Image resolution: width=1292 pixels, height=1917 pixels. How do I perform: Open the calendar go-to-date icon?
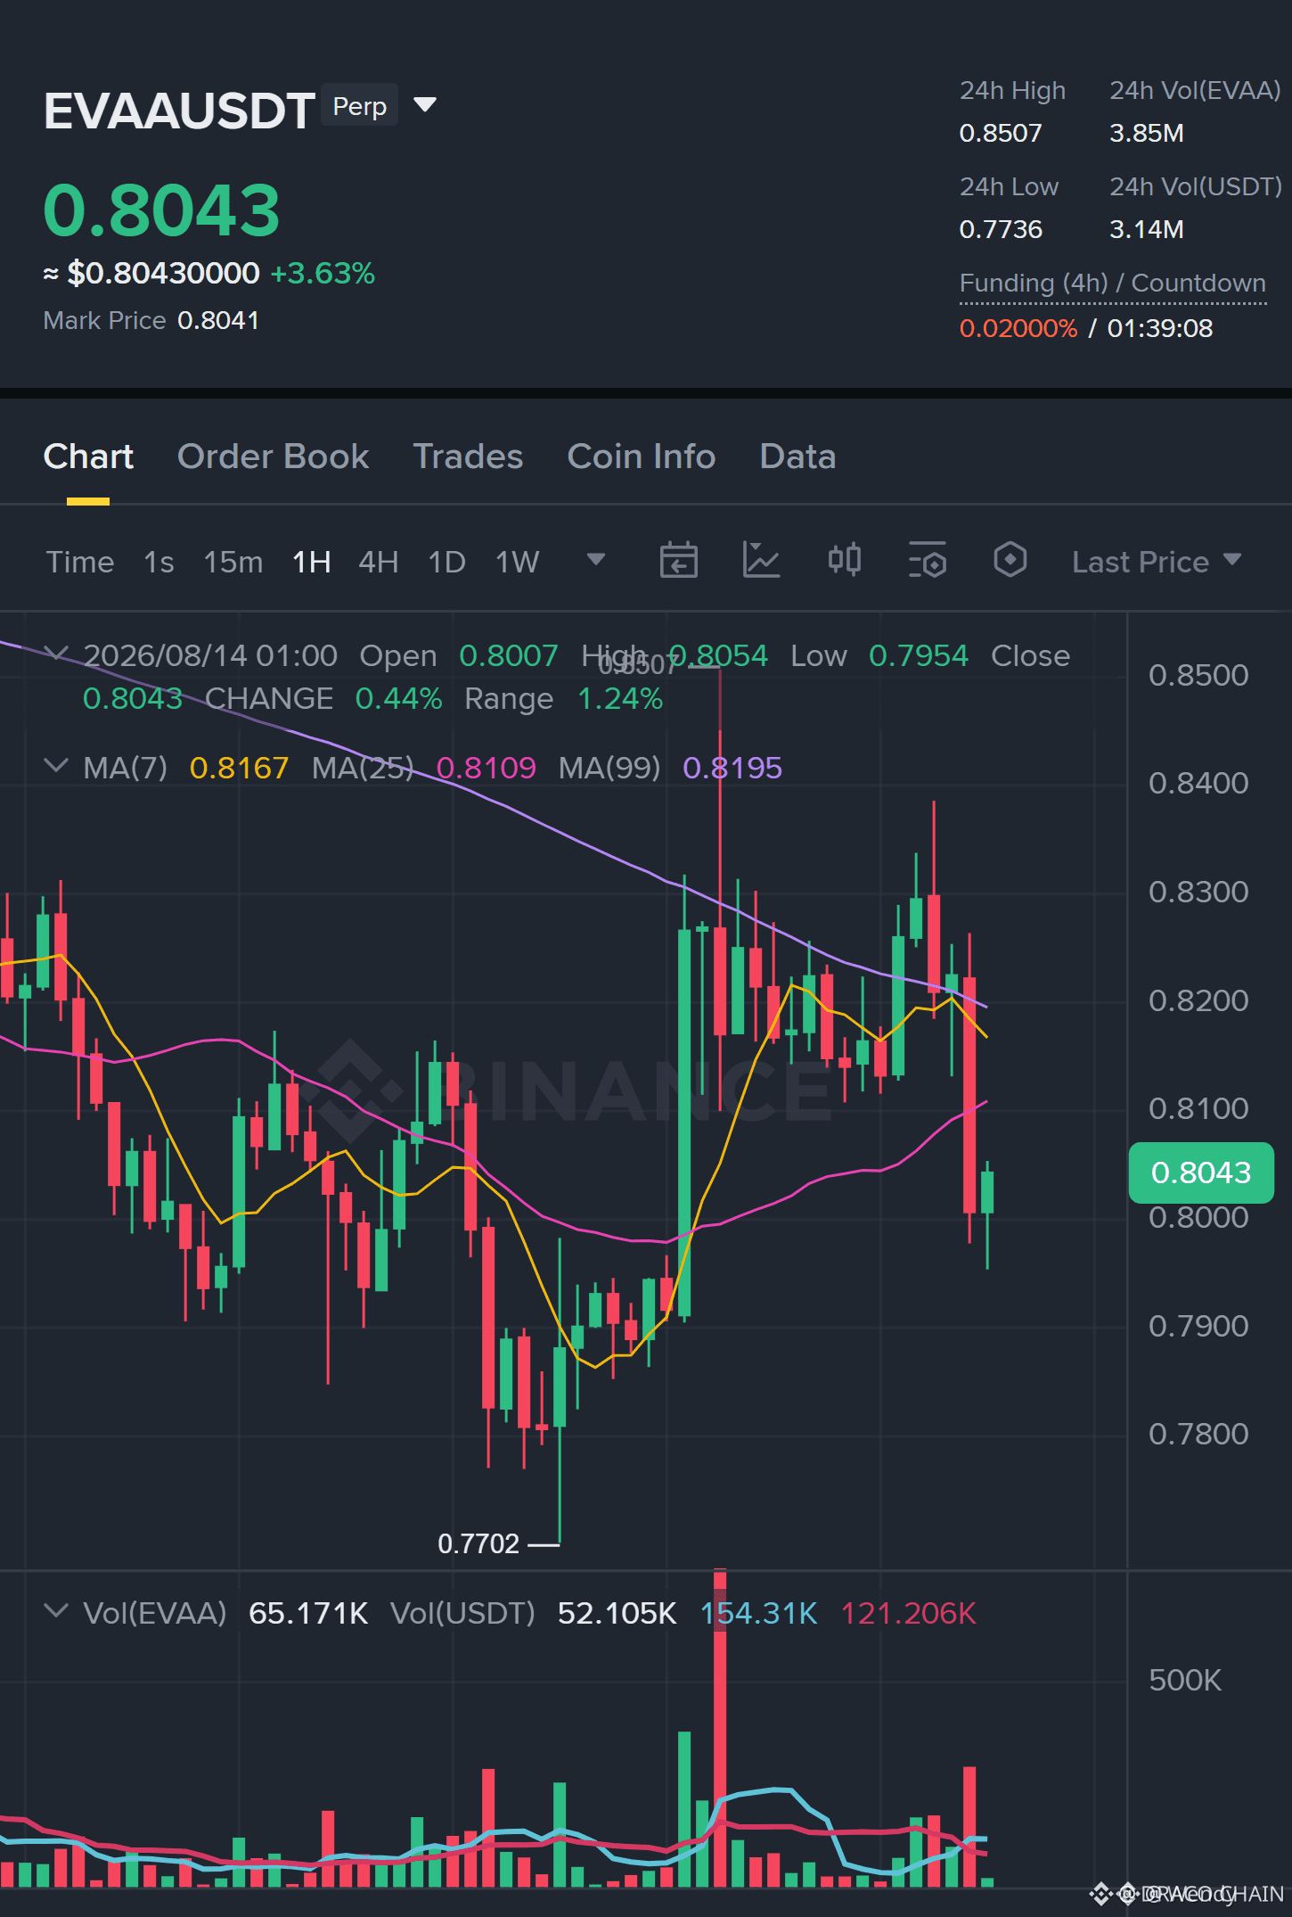678,561
